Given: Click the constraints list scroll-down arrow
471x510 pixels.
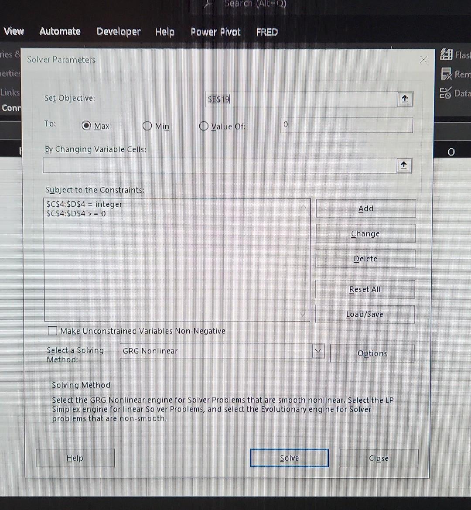Looking at the screenshot, I should [303, 314].
